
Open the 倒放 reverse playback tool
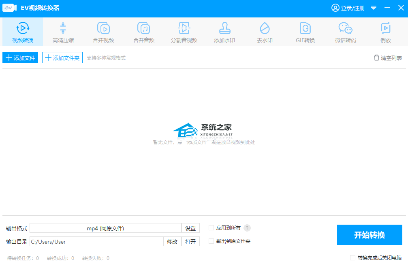click(x=386, y=32)
